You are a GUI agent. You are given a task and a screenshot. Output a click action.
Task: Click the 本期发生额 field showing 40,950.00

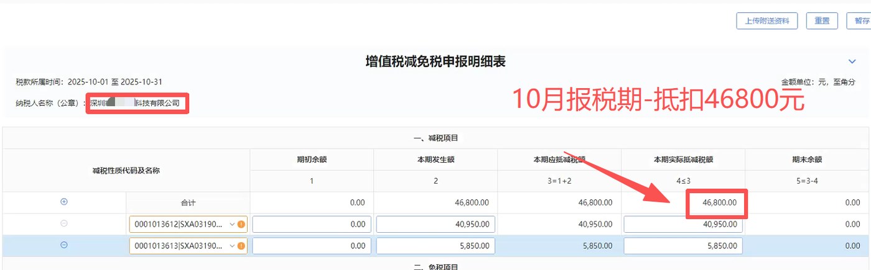tap(435, 224)
